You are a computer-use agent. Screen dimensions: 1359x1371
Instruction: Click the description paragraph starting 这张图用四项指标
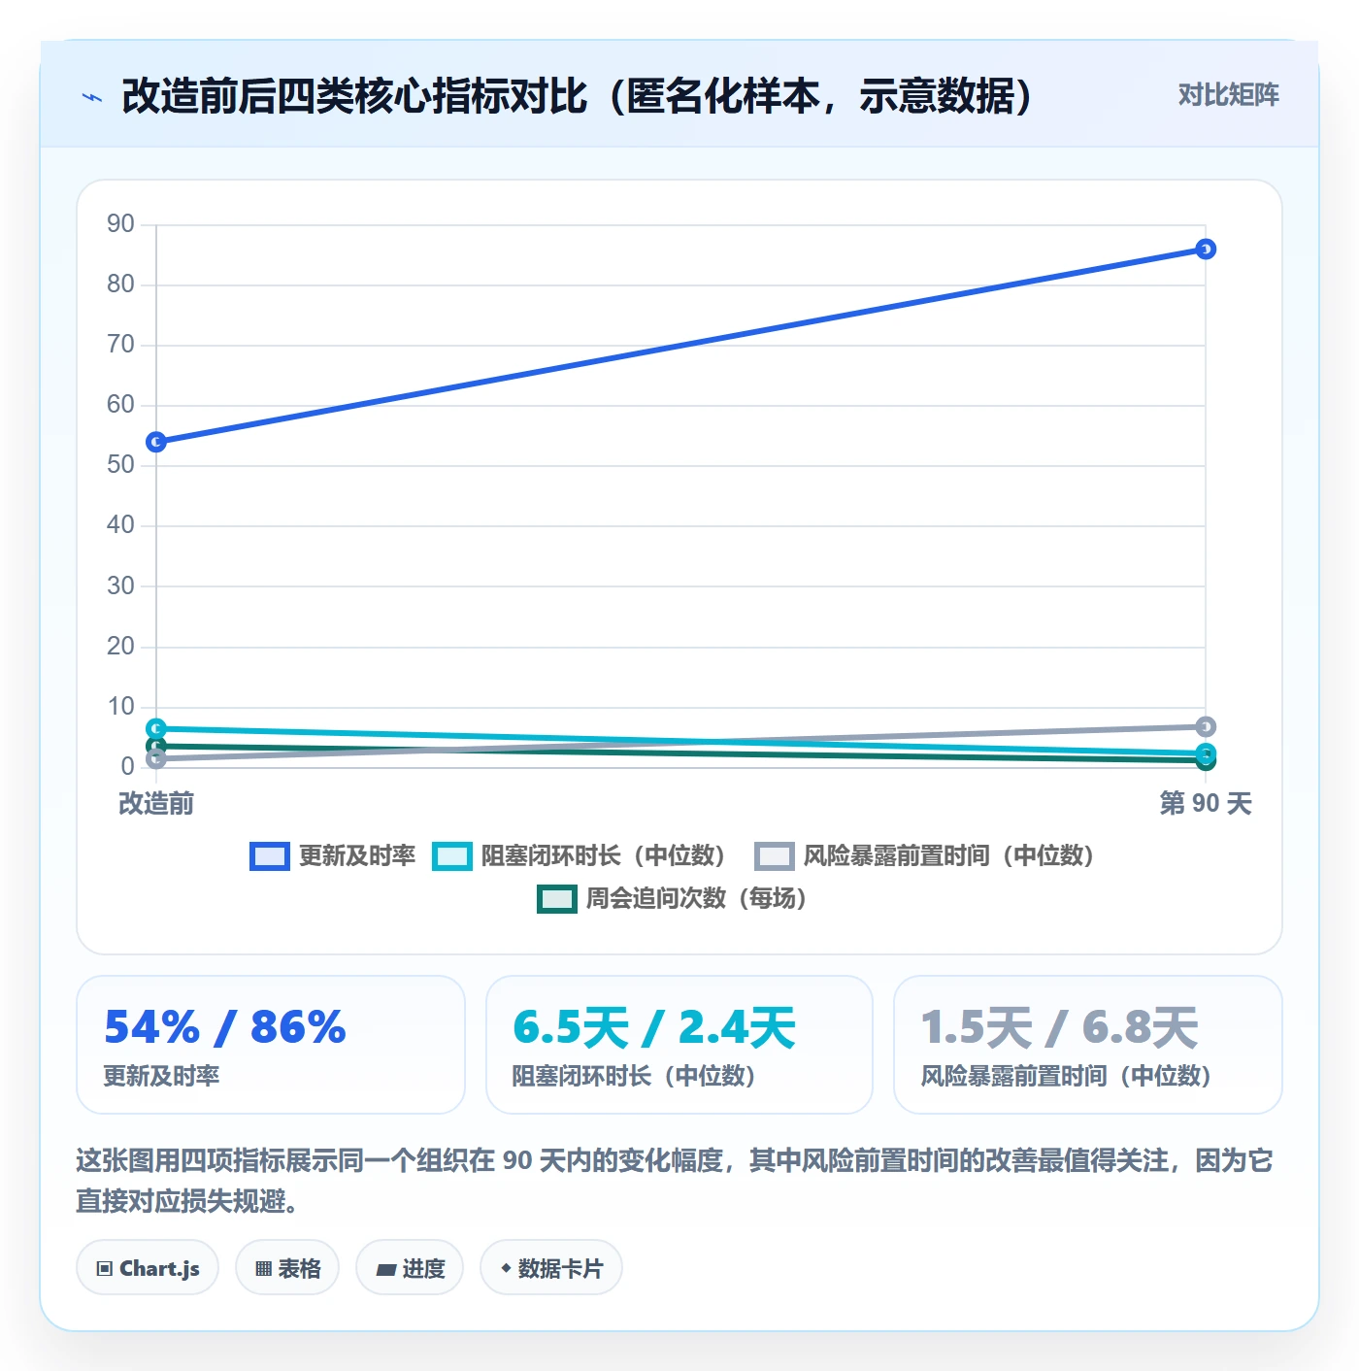click(675, 1181)
